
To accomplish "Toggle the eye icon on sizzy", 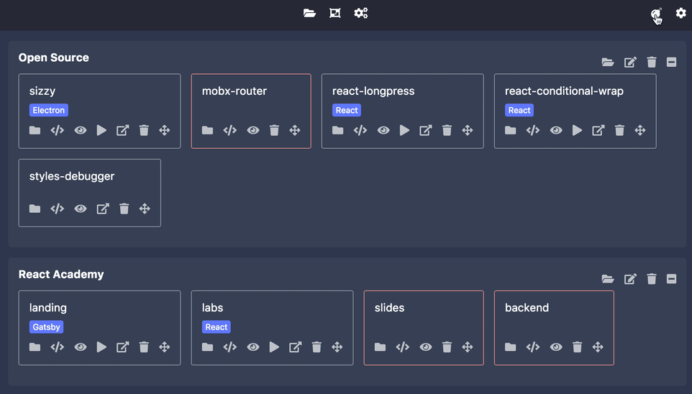I will click(x=81, y=130).
